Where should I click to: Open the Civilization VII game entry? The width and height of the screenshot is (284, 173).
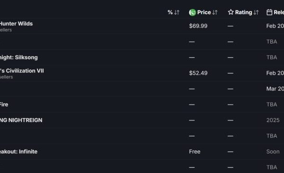(x=22, y=71)
